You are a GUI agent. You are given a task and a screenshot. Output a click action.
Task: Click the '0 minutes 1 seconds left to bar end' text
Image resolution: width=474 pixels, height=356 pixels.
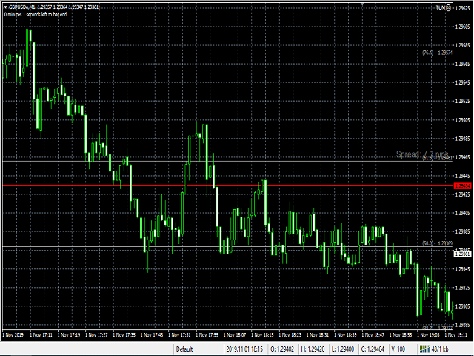(x=36, y=14)
